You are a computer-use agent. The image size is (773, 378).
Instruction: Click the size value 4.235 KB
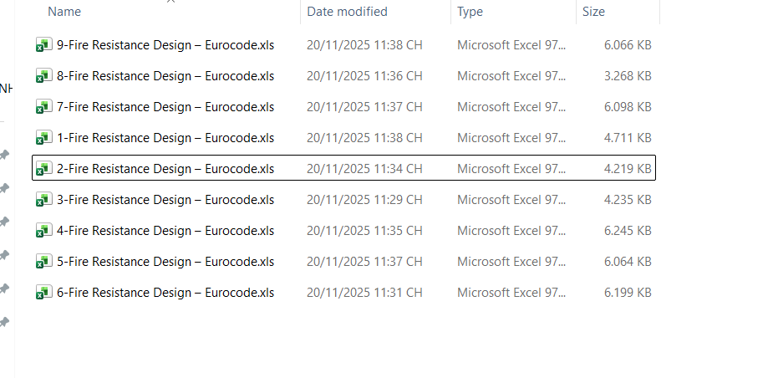coord(628,200)
